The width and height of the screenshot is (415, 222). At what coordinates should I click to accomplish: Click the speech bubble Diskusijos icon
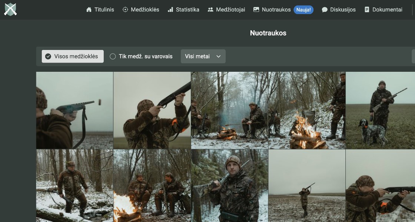(x=325, y=10)
